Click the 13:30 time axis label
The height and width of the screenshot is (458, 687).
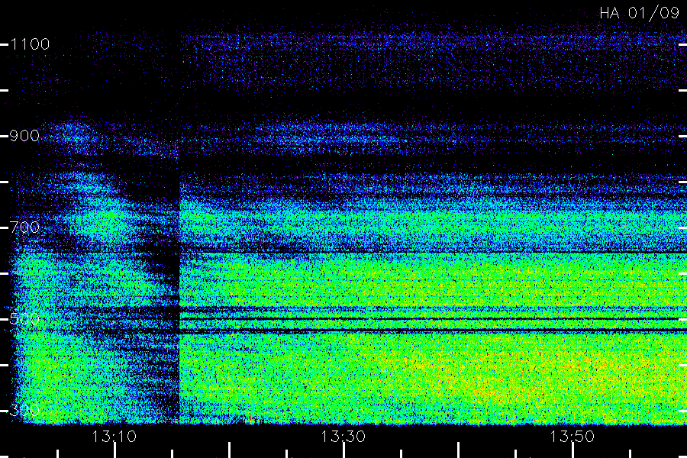[x=343, y=437]
